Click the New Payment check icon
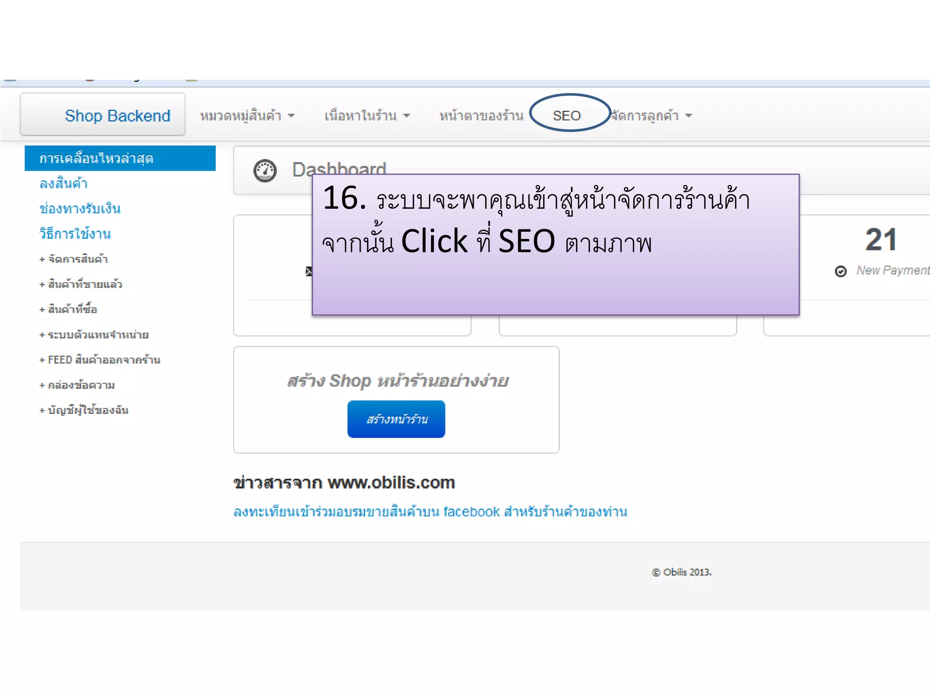Viewport: 930px width, 697px height. click(841, 271)
